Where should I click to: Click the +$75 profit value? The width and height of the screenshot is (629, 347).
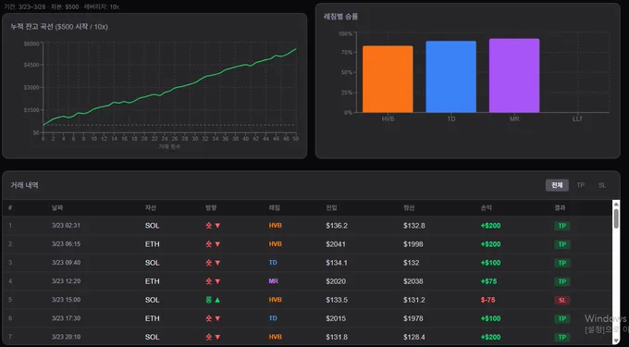tap(488, 281)
